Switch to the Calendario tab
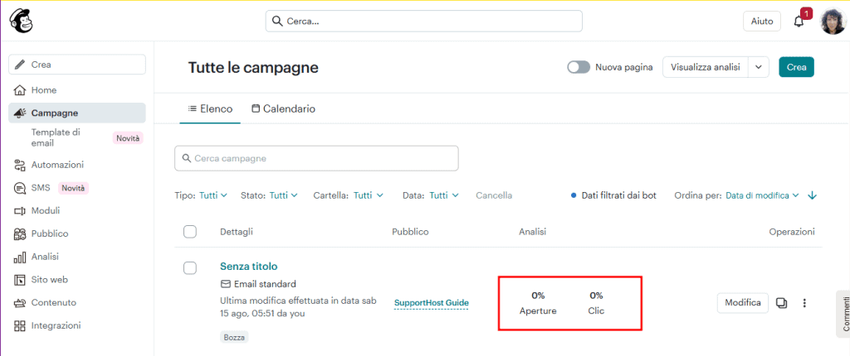The width and height of the screenshot is (850, 356). [284, 108]
